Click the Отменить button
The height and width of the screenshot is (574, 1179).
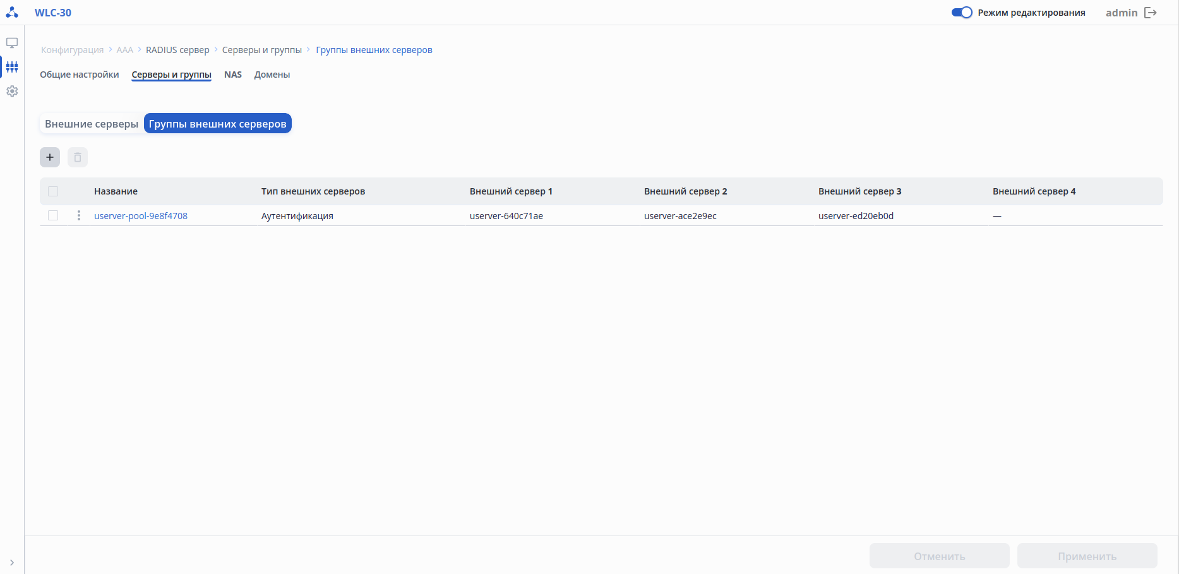(x=939, y=556)
